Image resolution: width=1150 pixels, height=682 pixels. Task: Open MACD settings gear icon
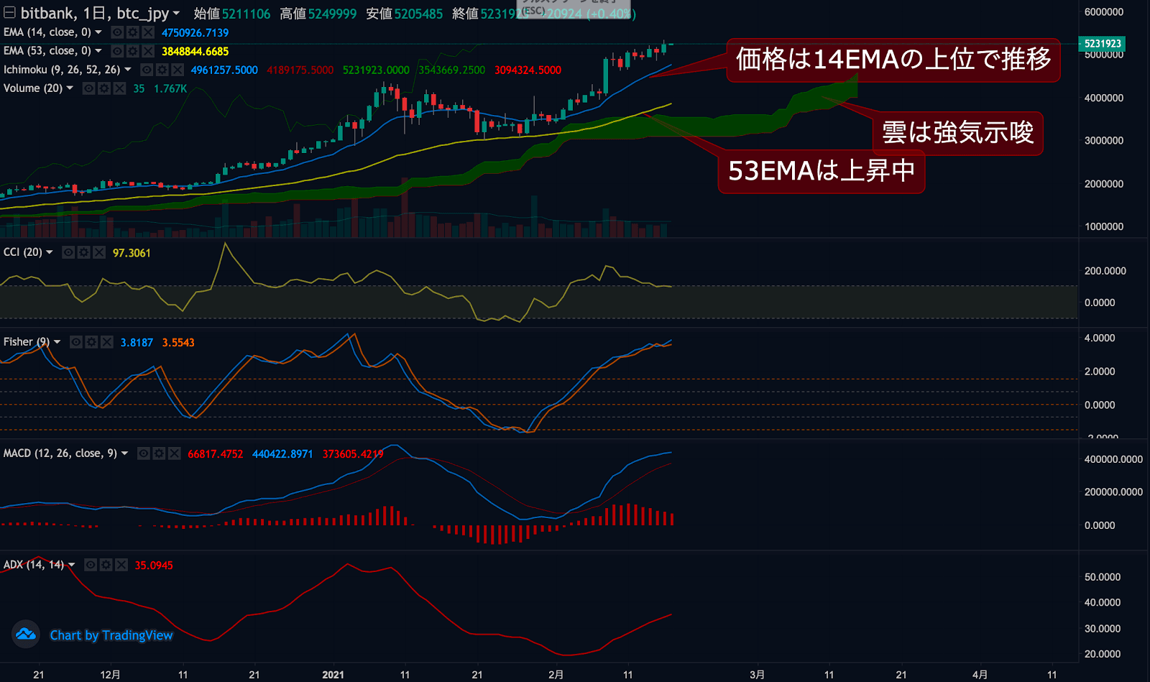[x=159, y=453]
